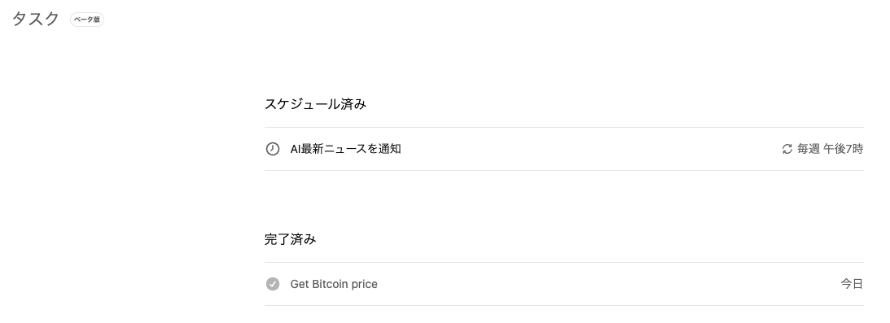
Task: Open the AI最新ニュースを通知 scheduled task
Action: coord(563,149)
